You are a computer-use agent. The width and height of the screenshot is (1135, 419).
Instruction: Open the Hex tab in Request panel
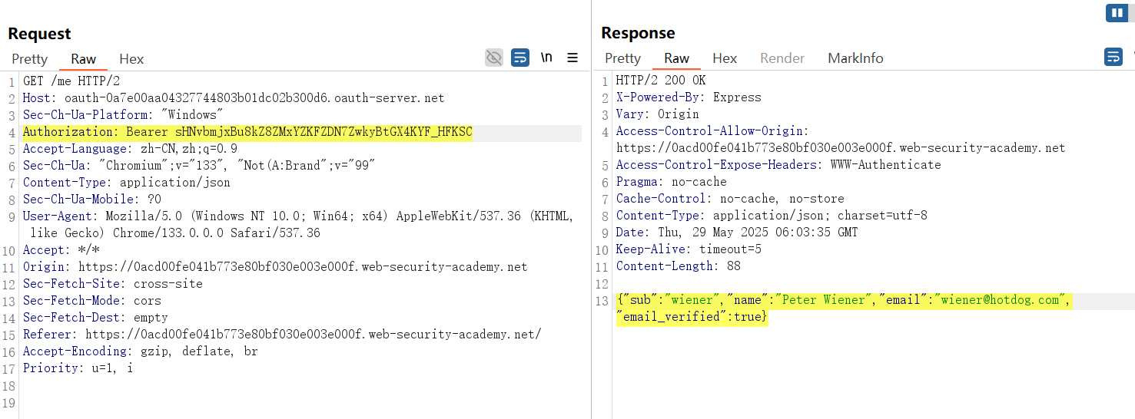(131, 59)
